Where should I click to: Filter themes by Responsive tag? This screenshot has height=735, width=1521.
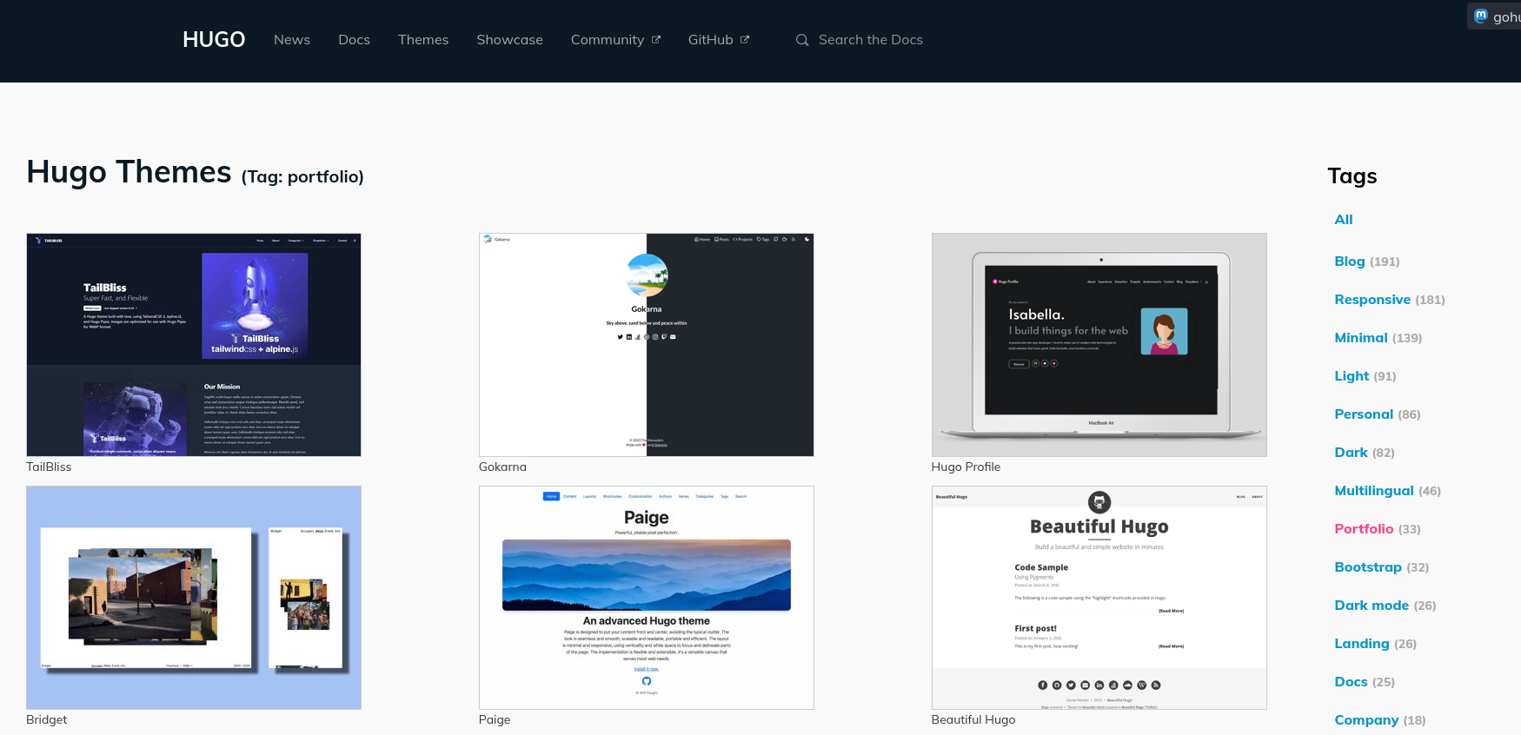pyautogui.click(x=1372, y=300)
